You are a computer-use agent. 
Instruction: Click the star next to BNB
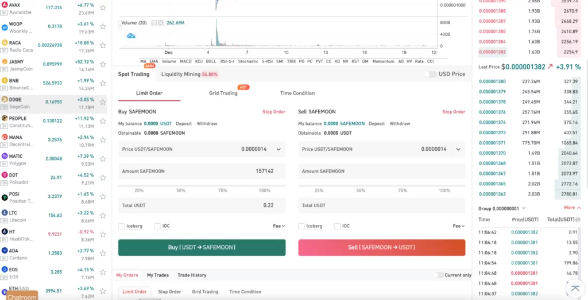103,83
